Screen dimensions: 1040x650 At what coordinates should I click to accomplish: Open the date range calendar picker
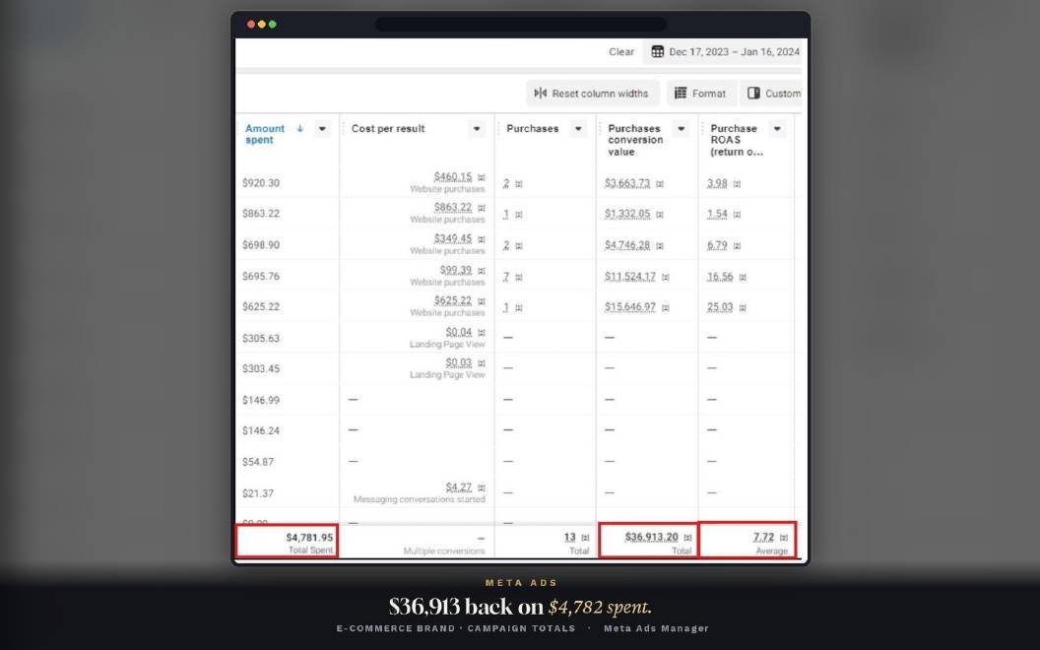(x=723, y=52)
